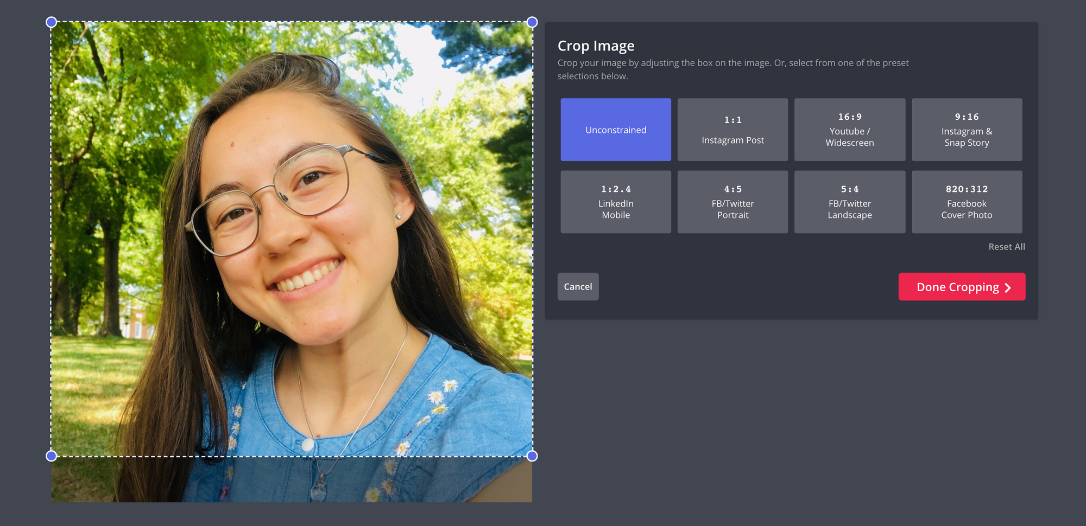The height and width of the screenshot is (526, 1086).
Task: Set crop to 820:312 Facebook Cover Photo
Action: [967, 202]
